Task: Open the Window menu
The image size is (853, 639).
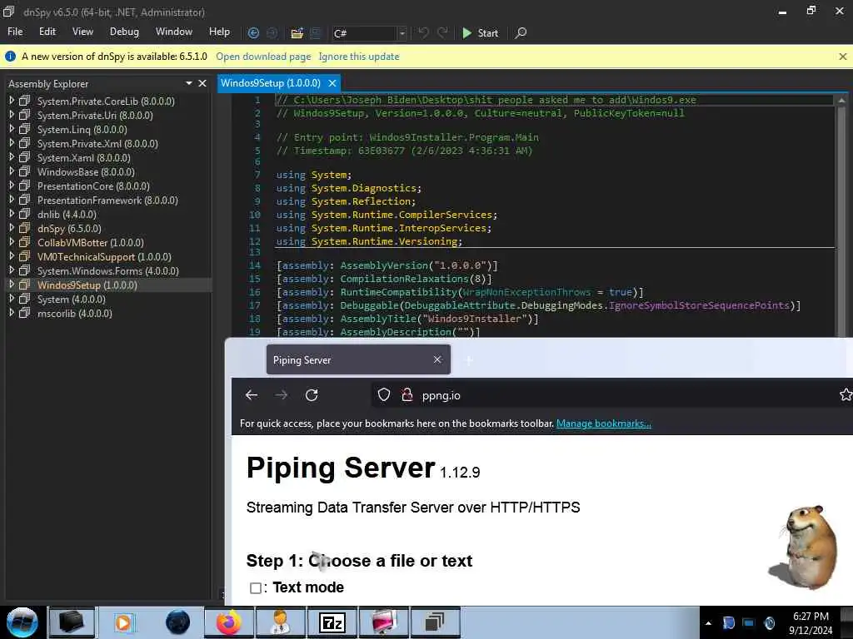Action: [173, 32]
